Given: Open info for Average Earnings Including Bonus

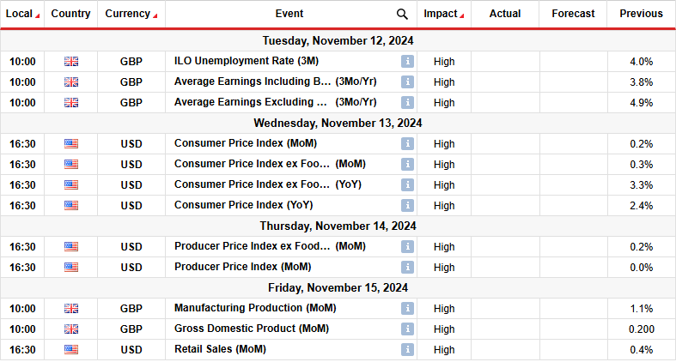Looking at the screenshot, I should pos(407,81).
